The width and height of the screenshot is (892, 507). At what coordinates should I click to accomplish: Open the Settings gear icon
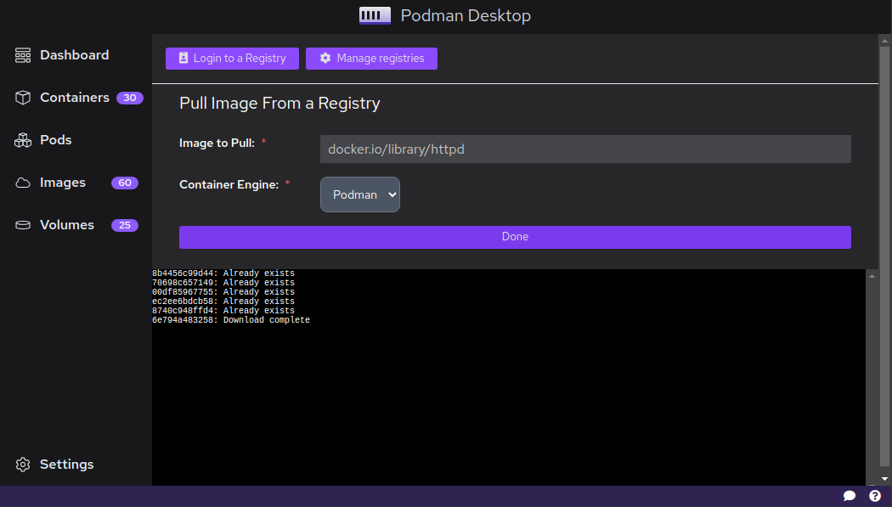(21, 464)
